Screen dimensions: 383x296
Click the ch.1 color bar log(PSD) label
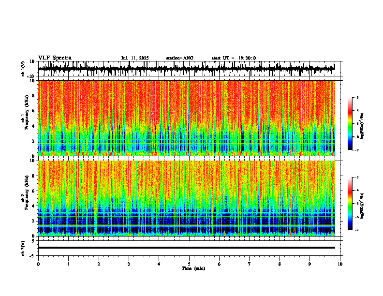pyautogui.click(x=362, y=126)
